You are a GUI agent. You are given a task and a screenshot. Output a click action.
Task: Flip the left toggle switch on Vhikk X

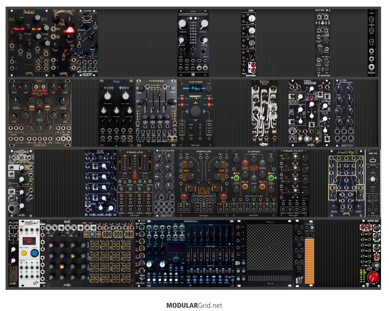pos(36,87)
